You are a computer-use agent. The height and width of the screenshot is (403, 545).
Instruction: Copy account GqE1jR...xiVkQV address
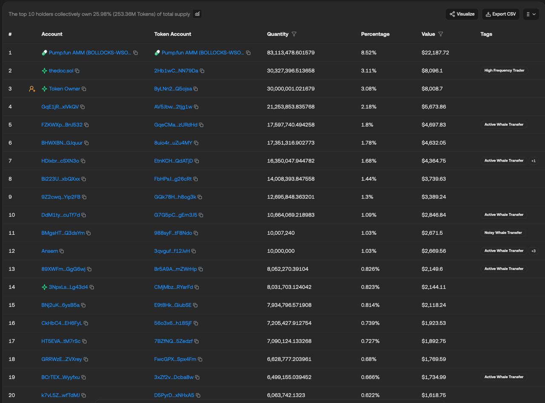click(x=83, y=107)
